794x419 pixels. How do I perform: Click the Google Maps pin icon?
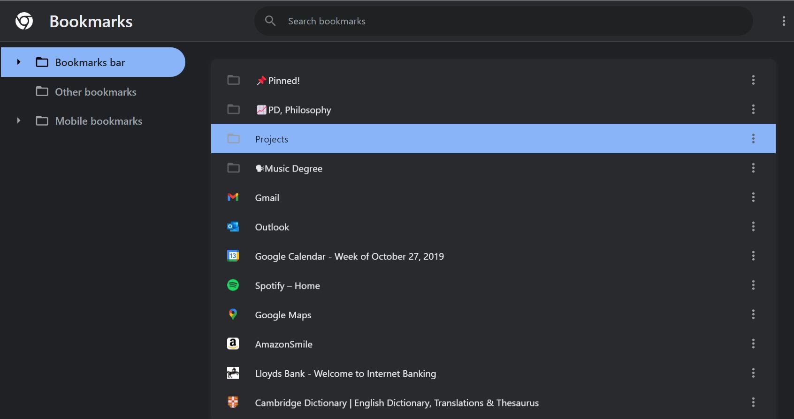click(x=233, y=314)
